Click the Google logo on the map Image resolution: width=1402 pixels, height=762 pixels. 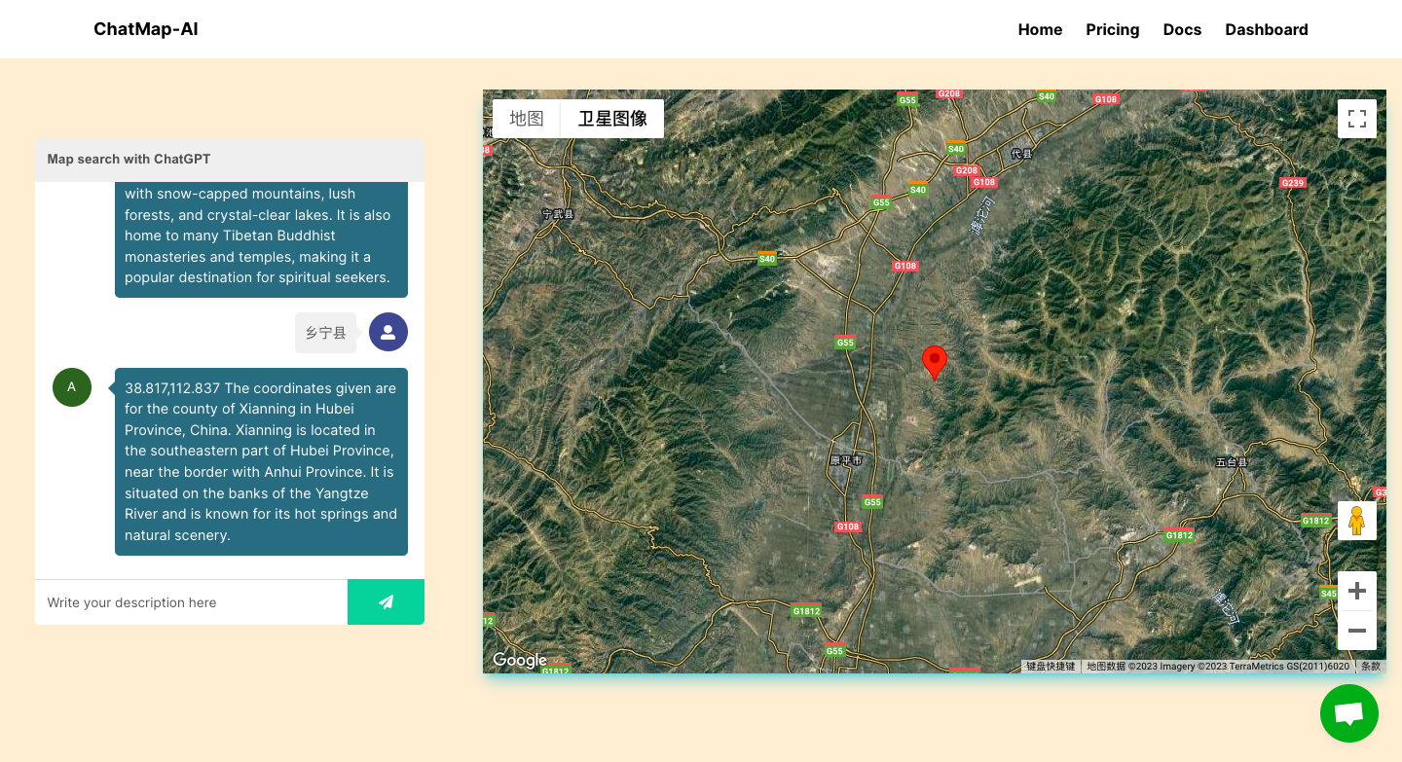pyautogui.click(x=520, y=660)
